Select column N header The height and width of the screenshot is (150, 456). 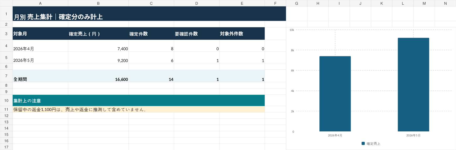pos(445,3)
